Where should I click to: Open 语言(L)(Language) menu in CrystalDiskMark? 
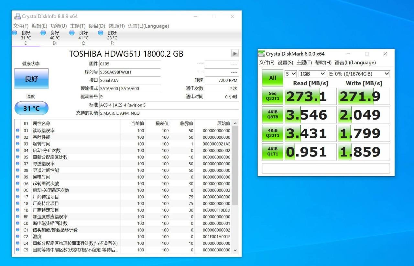355,63
